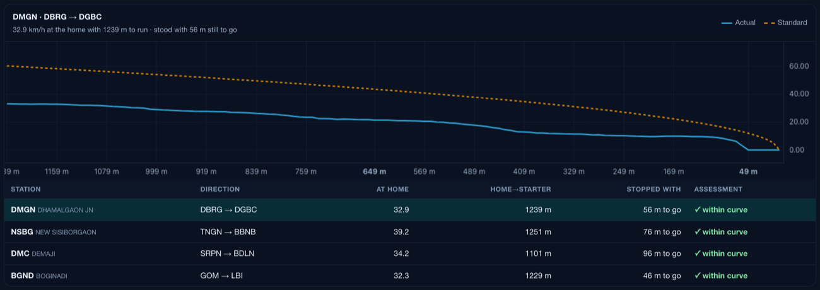
Task: Click DMGN row's within curve assessment
Action: [721, 209]
